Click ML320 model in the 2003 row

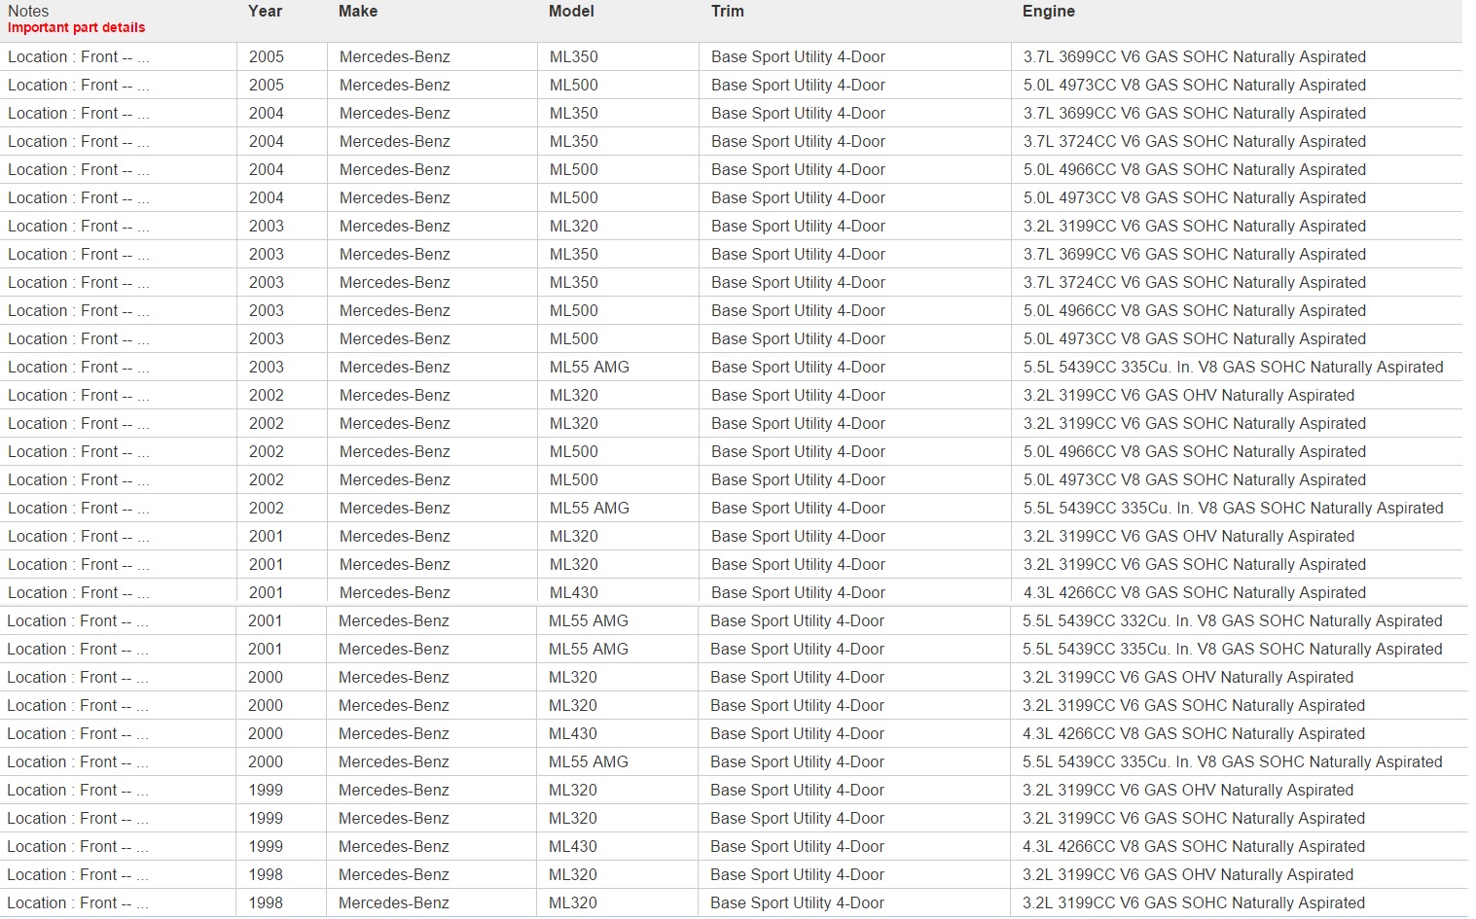click(x=573, y=227)
